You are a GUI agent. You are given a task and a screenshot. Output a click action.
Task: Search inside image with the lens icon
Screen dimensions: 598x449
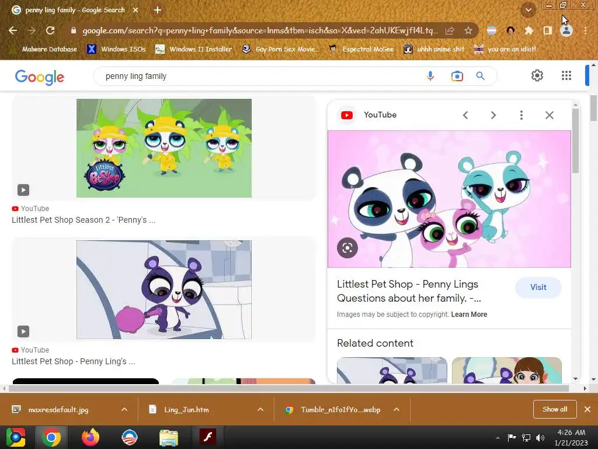347,248
